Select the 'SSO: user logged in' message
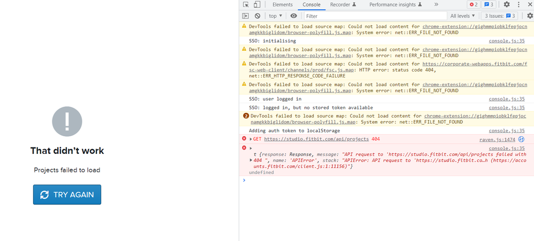The image size is (534, 241). [275, 99]
